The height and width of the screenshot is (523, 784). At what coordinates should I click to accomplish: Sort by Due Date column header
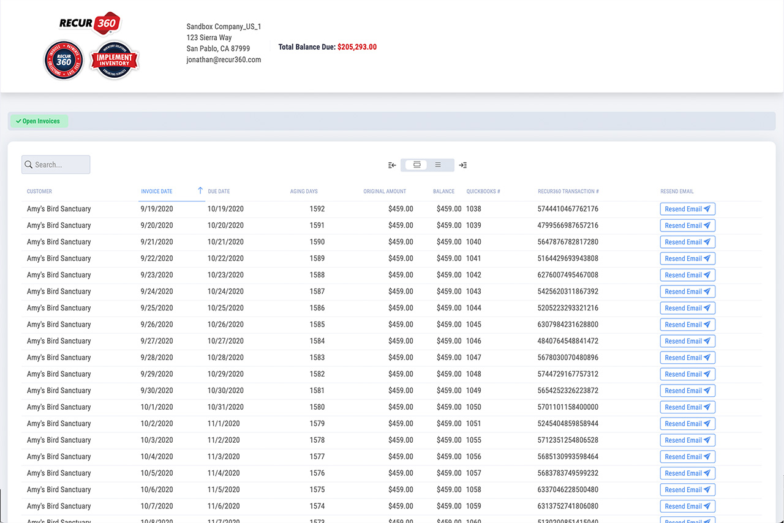coord(219,192)
